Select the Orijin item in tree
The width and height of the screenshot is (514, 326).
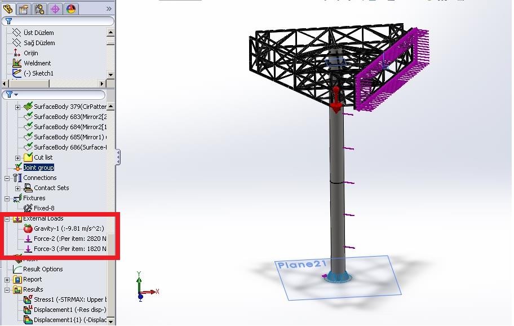30,53
